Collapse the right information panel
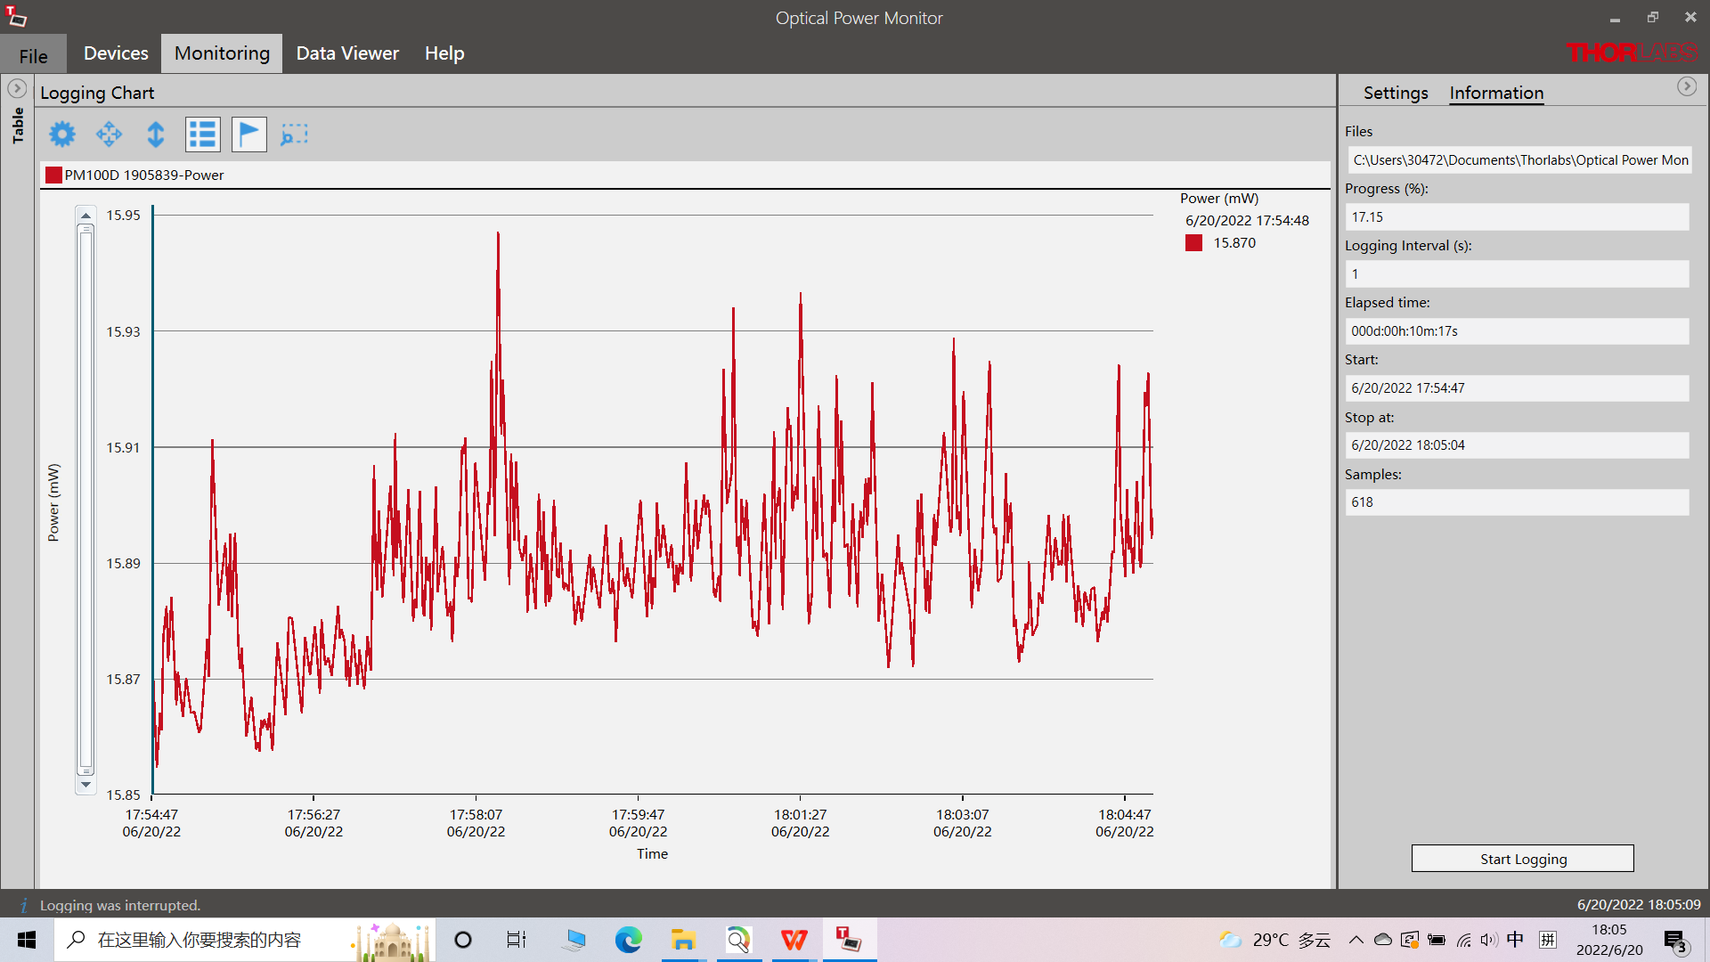1710x962 pixels. point(1687,86)
